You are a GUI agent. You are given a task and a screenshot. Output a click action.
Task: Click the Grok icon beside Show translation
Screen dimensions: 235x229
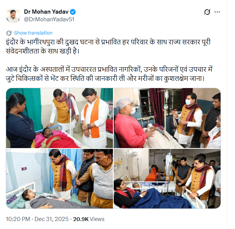[x=9, y=33]
